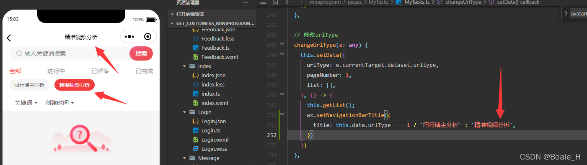Image resolution: width=587 pixels, height=165 pixels.
Task: Open the index.wxml file
Action: (210, 103)
